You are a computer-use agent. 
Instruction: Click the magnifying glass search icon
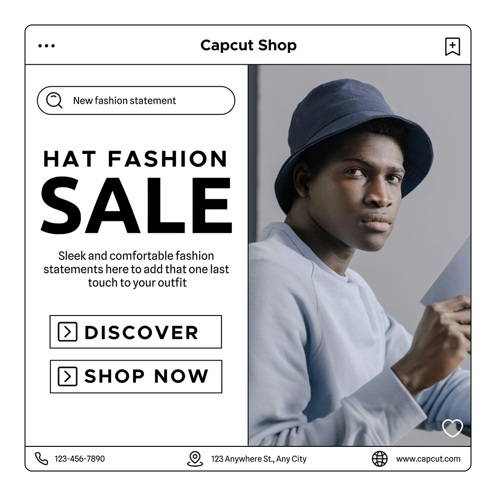tap(54, 100)
